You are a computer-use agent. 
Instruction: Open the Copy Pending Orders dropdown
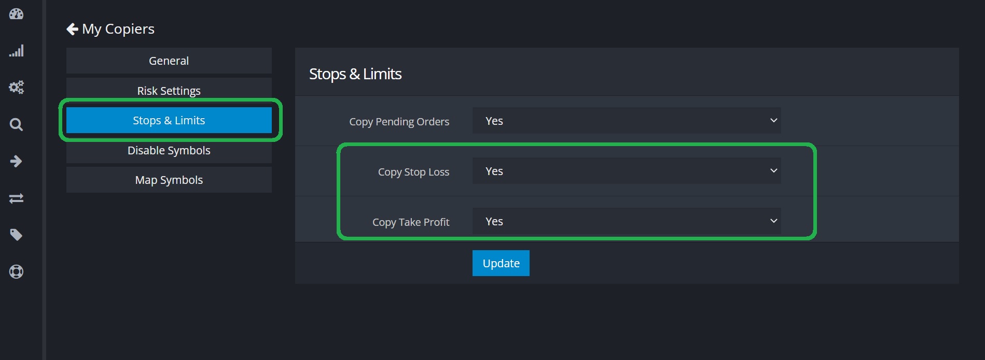coord(626,121)
